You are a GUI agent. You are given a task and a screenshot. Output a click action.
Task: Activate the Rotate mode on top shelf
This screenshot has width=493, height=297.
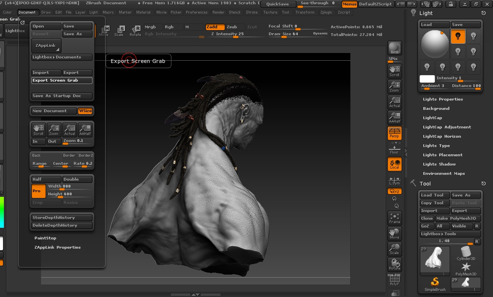click(135, 31)
